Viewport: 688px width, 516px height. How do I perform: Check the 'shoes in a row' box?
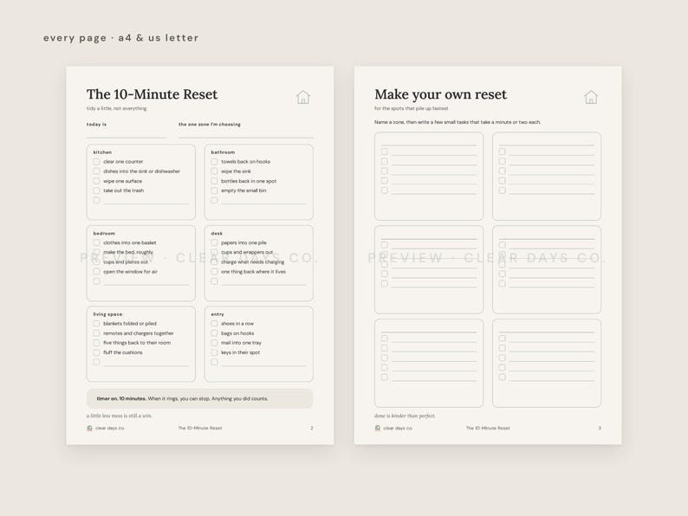click(x=214, y=323)
